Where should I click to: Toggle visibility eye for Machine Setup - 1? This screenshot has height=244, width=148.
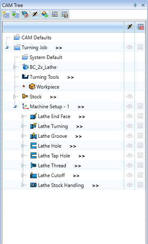(130, 106)
